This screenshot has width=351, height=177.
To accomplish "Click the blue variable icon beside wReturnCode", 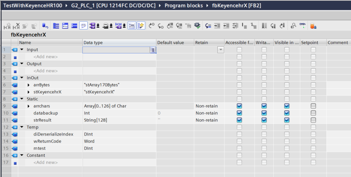I will click(14, 141).
